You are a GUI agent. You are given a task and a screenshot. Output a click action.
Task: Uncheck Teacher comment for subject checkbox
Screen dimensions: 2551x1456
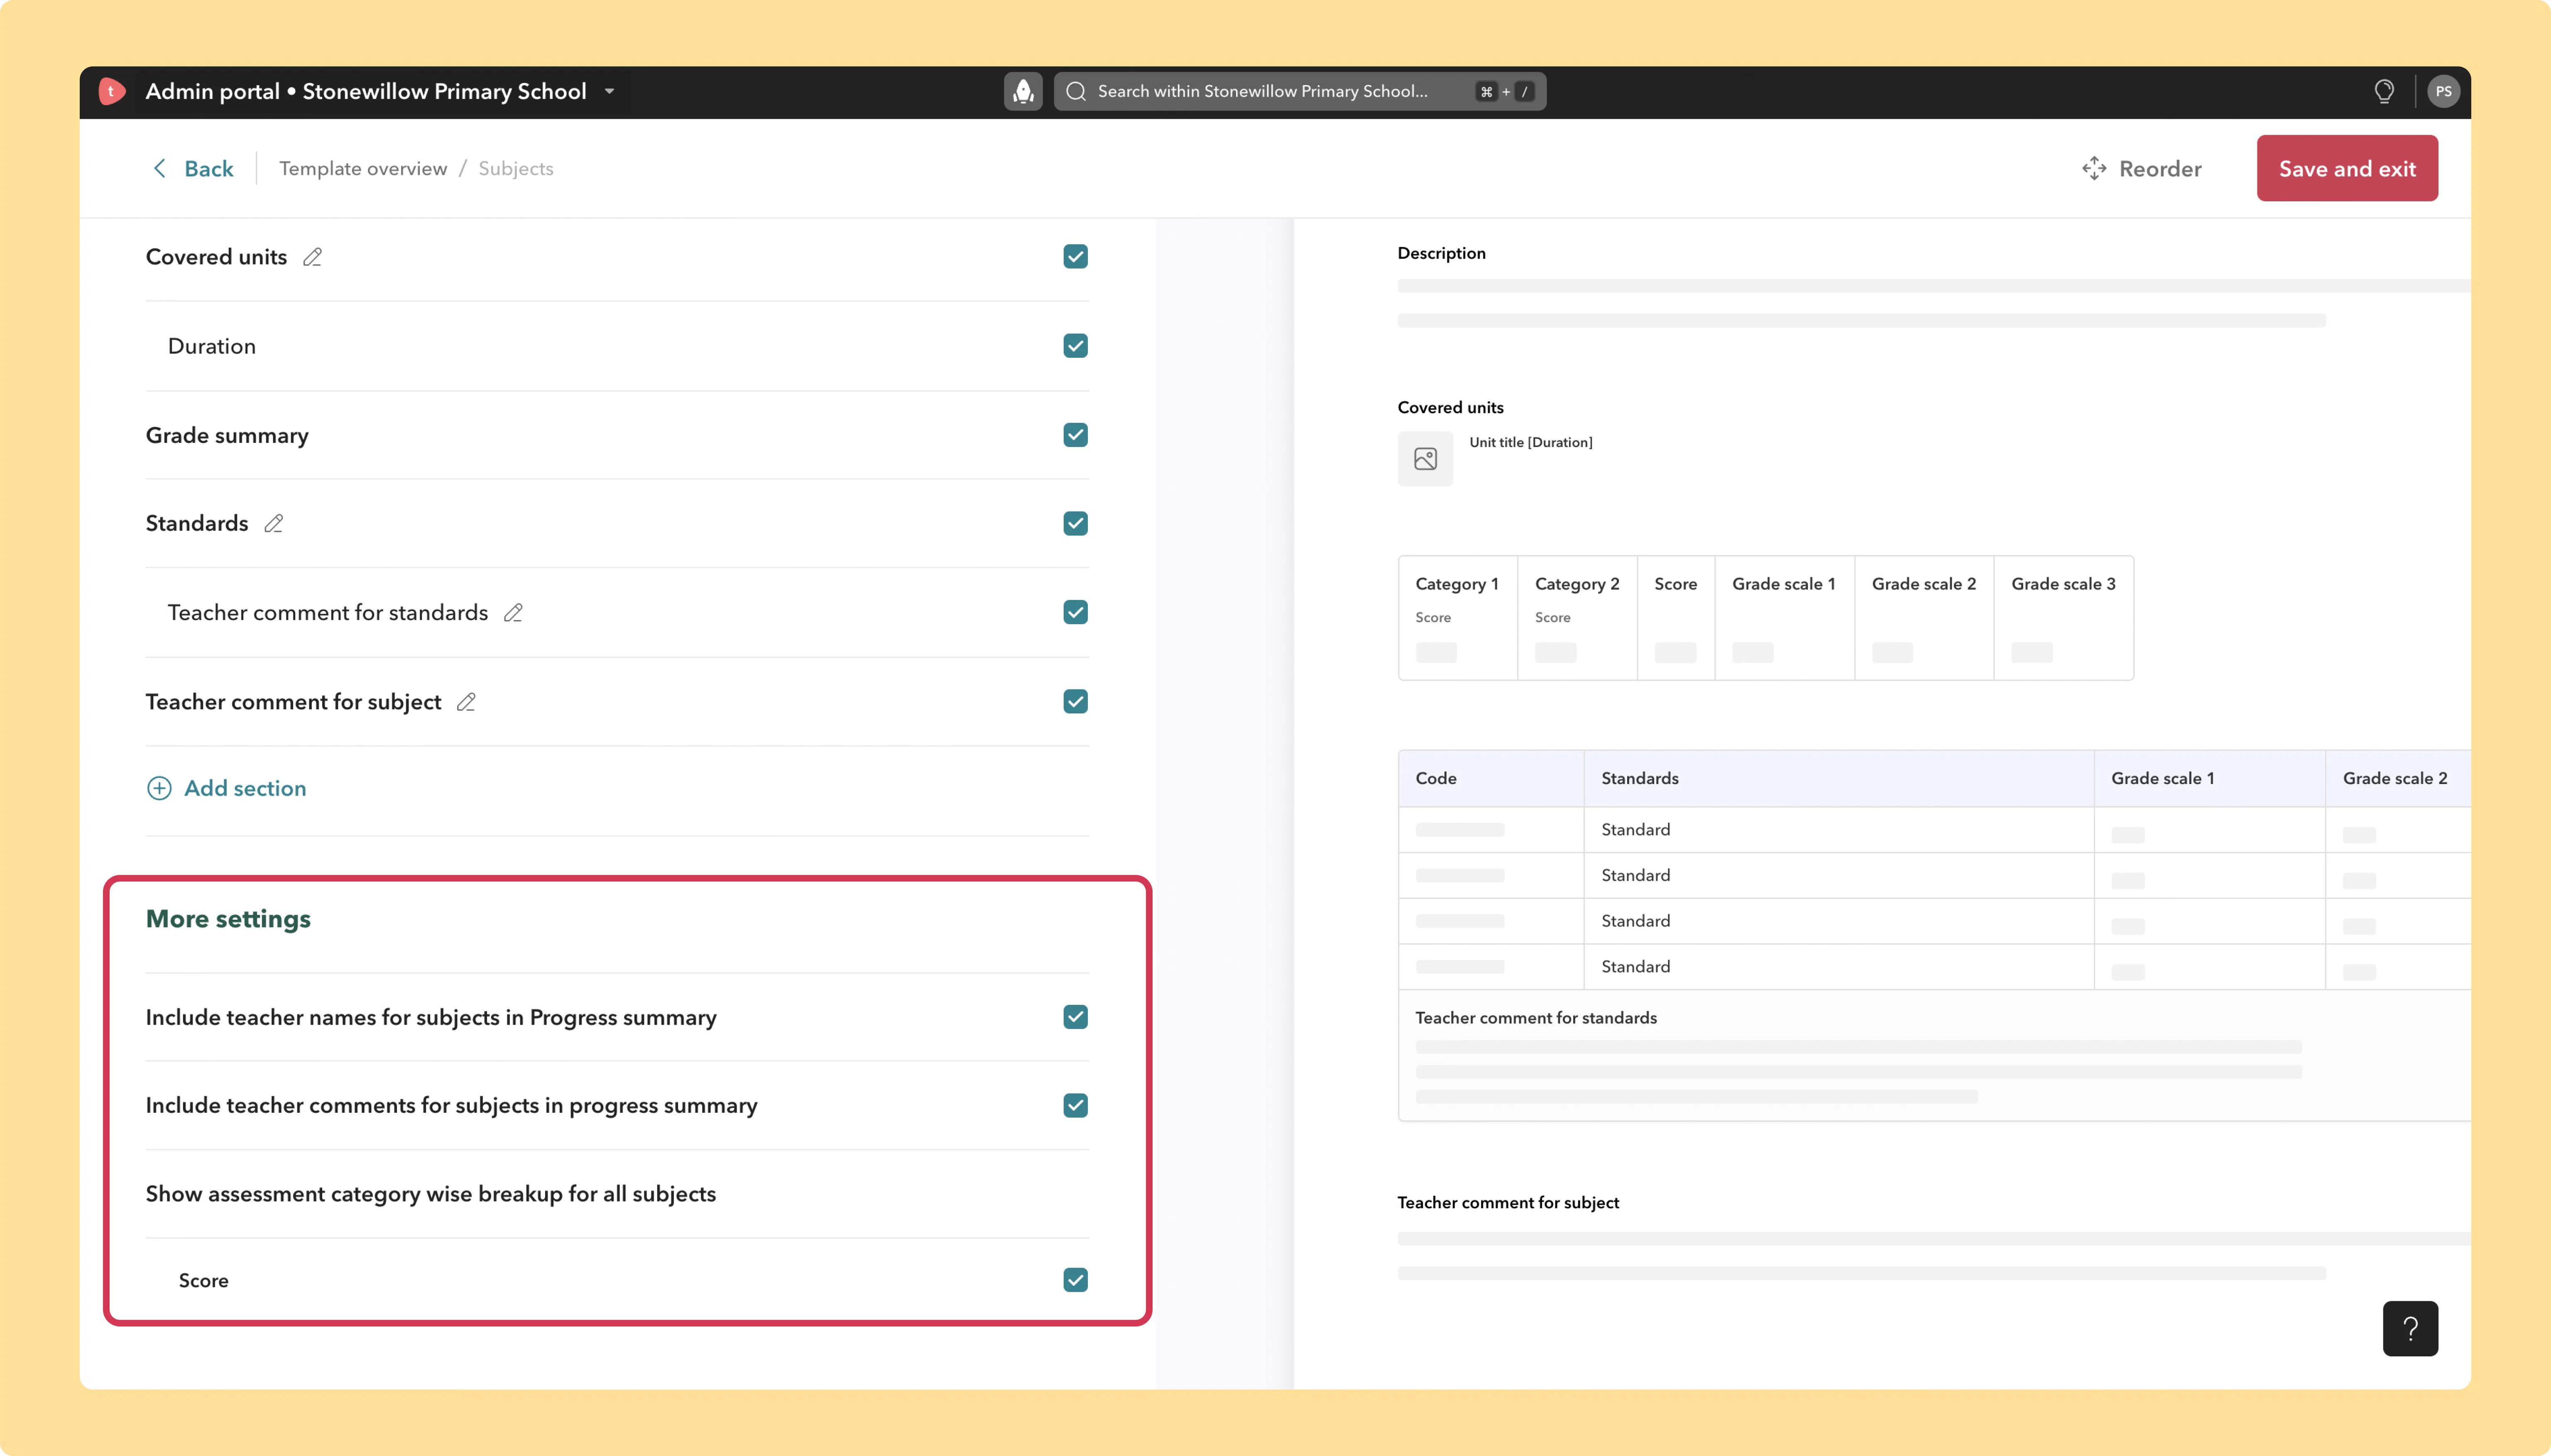coord(1075,701)
